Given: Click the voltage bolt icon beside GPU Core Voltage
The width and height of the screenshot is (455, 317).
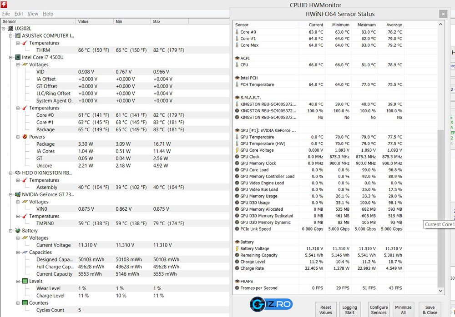Looking at the screenshot, I should [237, 150].
